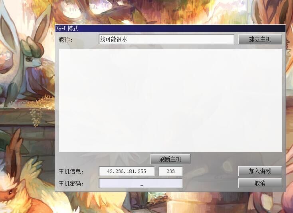Click the 建立主机 button

point(260,39)
